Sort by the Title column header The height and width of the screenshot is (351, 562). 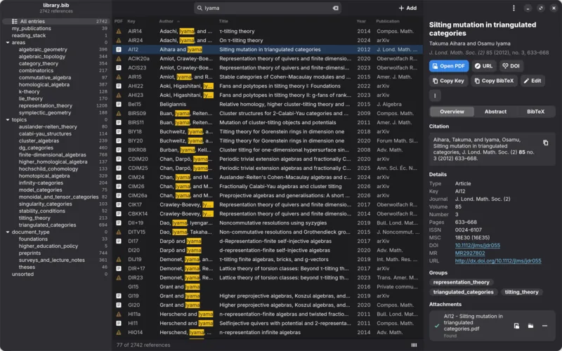pyautogui.click(x=223, y=22)
